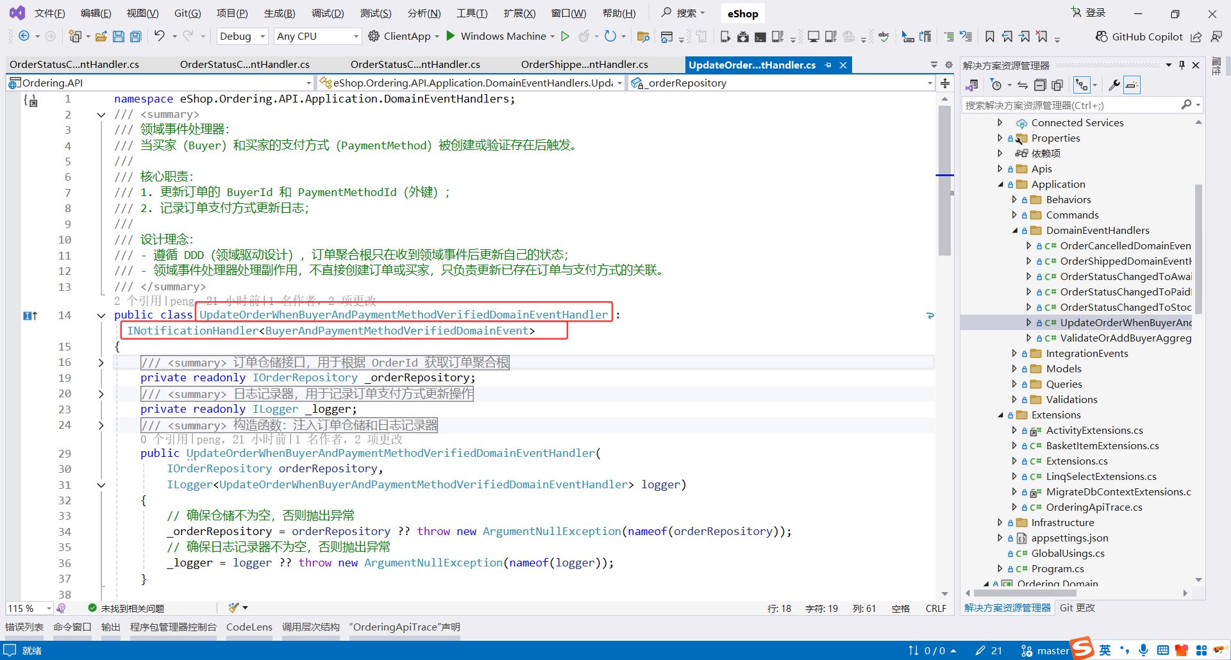
Task: Expand the Infrastructure folder
Action: pyautogui.click(x=1000, y=523)
